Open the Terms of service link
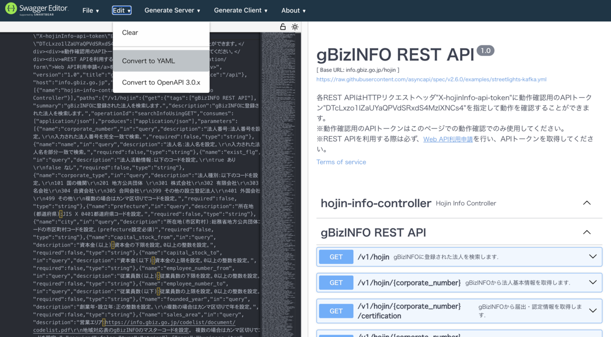Image resolution: width=611 pixels, height=337 pixels. point(341,162)
